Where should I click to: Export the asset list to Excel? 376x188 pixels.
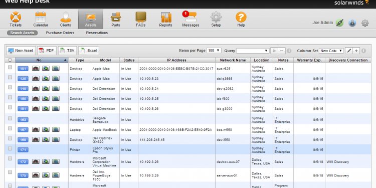pos(89,51)
